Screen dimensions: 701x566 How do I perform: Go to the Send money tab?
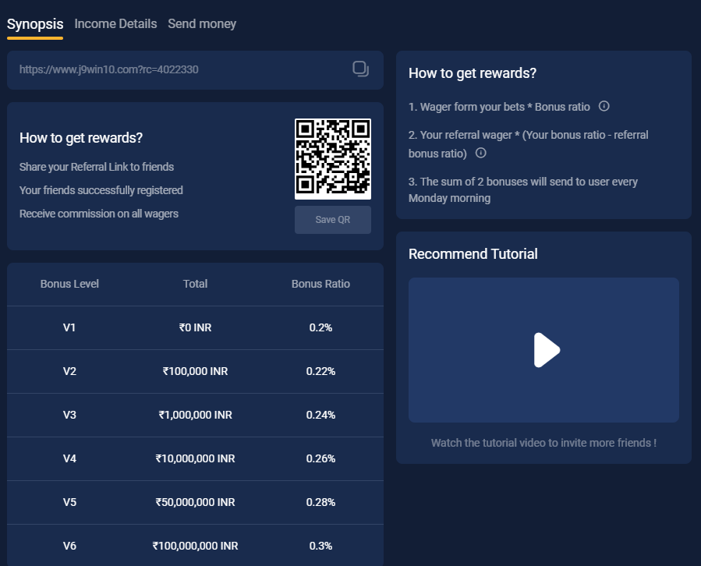(202, 24)
